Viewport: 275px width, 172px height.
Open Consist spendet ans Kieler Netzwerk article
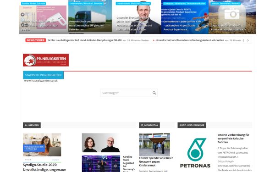click(x=156, y=161)
